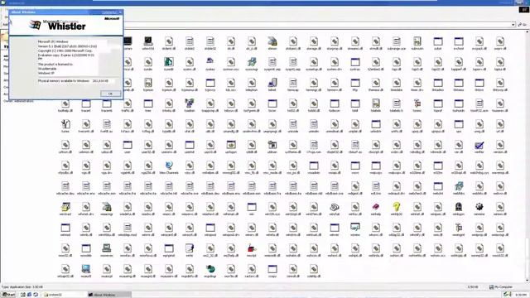Select the winchat icon

pyautogui.click(x=335, y=207)
